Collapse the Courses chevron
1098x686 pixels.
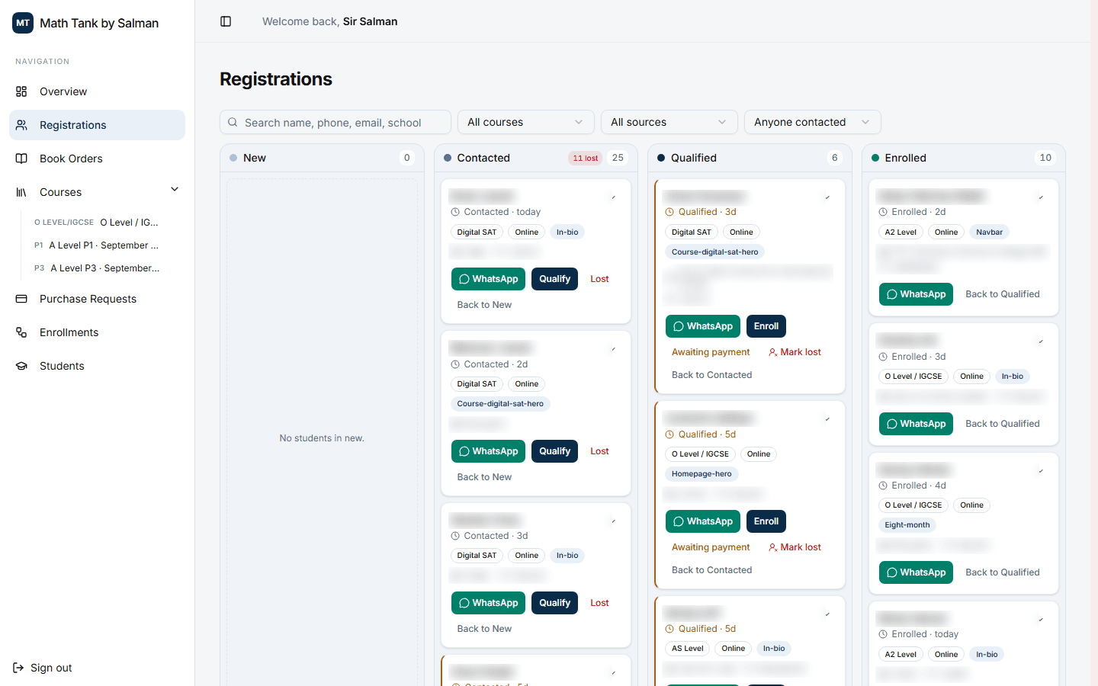pos(175,189)
